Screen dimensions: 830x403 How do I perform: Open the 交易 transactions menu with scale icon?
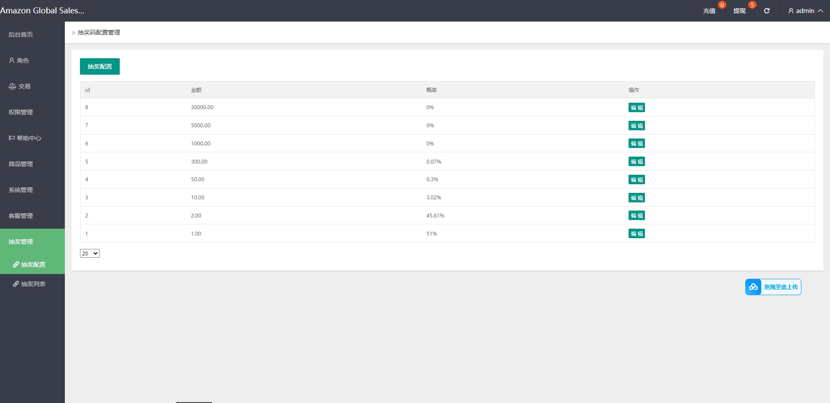20,86
